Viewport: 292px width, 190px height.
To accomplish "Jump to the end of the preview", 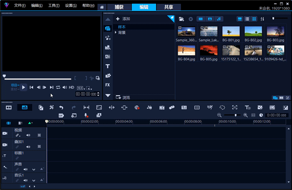I will tap(51, 87).
